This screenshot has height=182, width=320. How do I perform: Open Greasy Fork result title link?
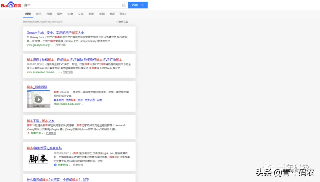point(55,33)
